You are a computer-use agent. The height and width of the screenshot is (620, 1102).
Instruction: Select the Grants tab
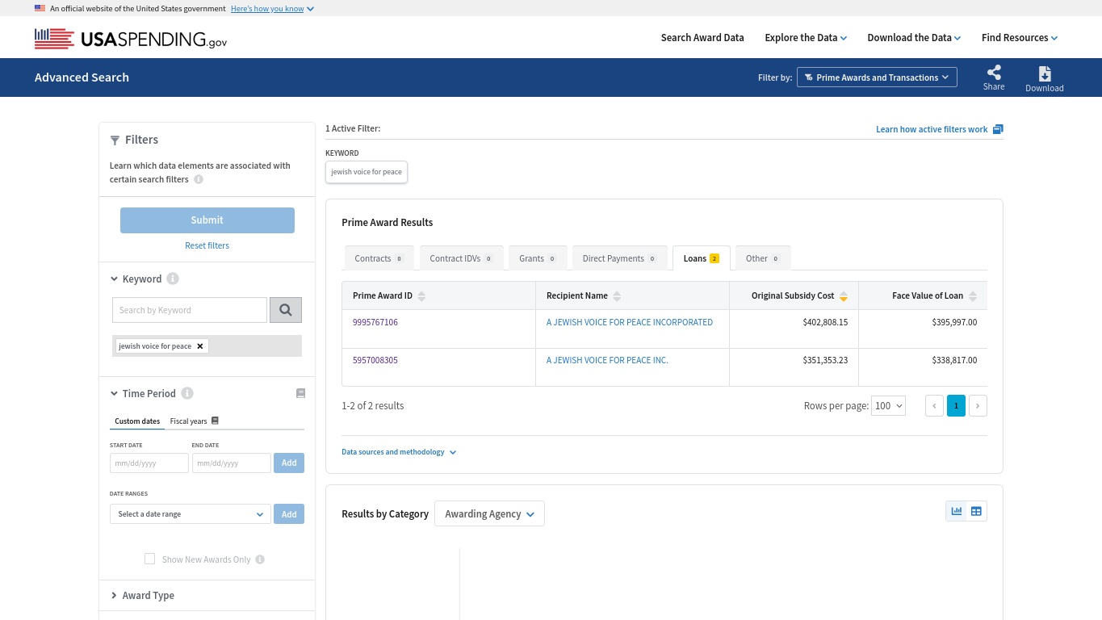pyautogui.click(x=538, y=258)
